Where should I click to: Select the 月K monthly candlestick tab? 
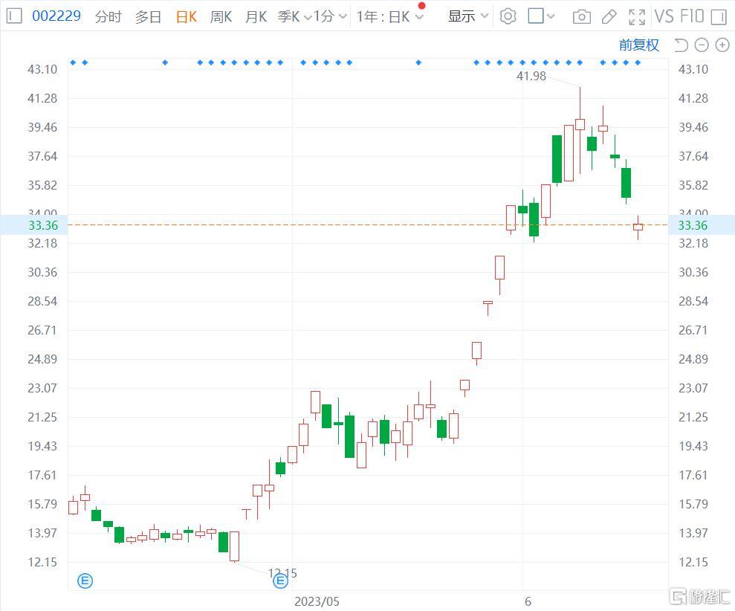coord(256,17)
